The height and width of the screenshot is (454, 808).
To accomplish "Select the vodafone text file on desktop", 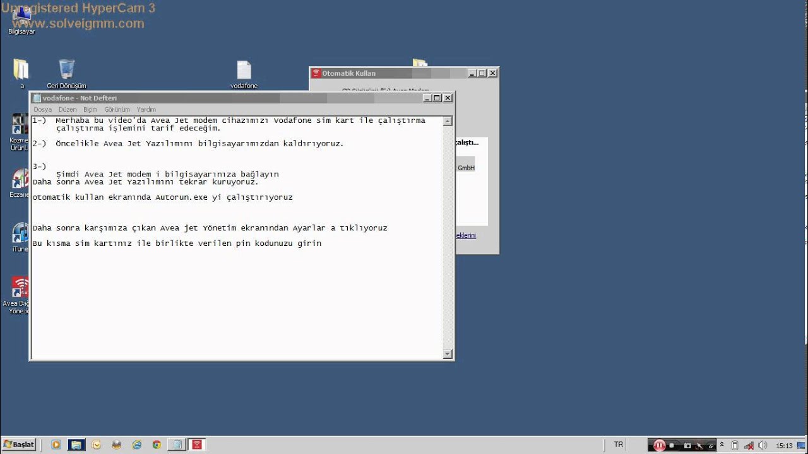I will (244, 74).
